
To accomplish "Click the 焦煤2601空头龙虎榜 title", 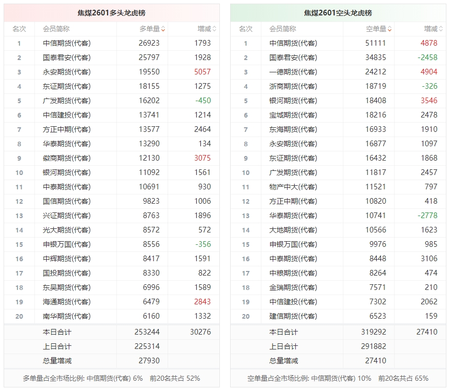I will tap(338, 13).
